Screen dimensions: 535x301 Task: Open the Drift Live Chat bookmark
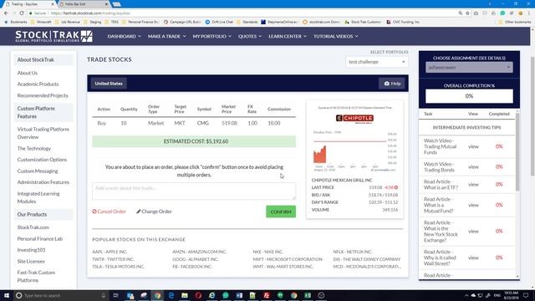[x=219, y=22]
